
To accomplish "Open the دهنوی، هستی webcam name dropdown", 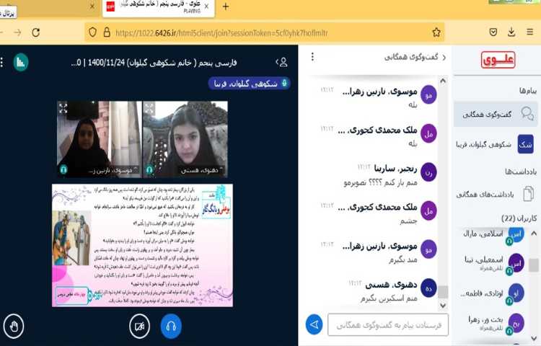I will [202, 170].
